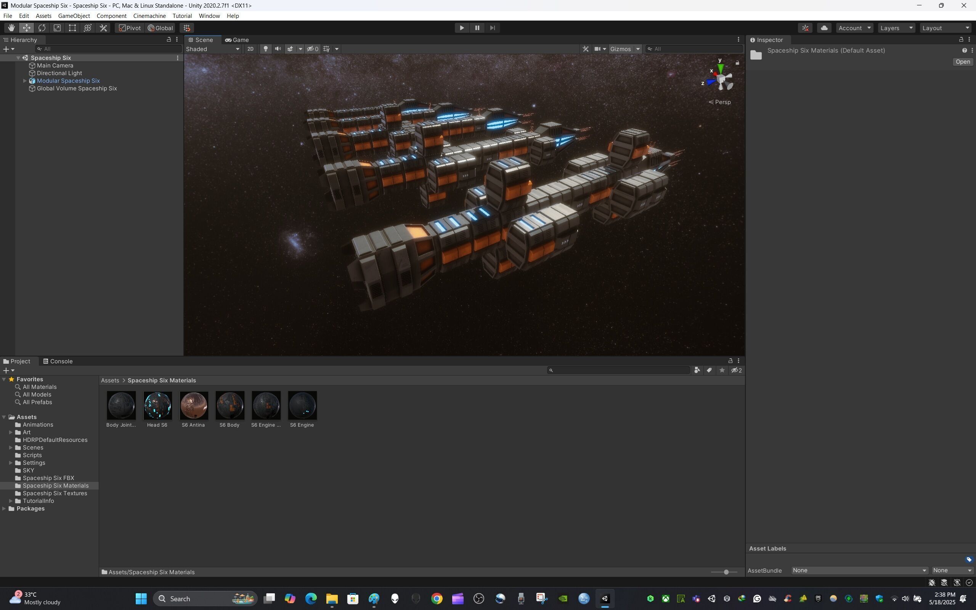This screenshot has width=976, height=610.
Task: Toggle Hierarchy panel lock
Action: click(x=169, y=40)
